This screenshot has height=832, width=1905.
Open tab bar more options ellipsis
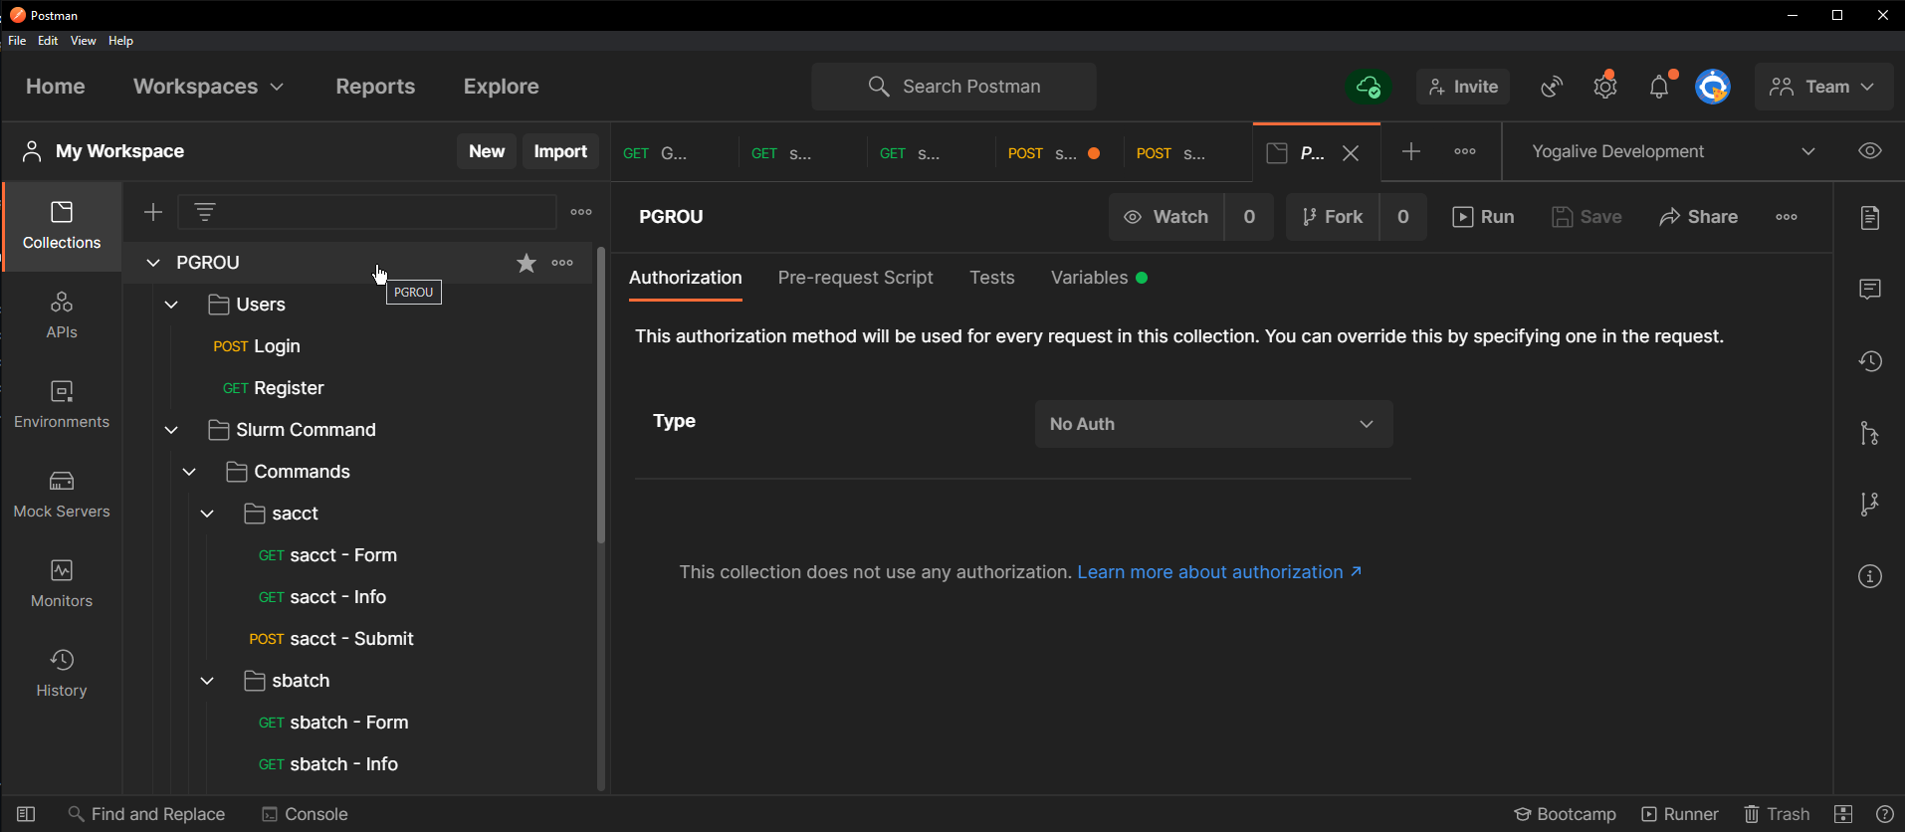tap(1465, 151)
